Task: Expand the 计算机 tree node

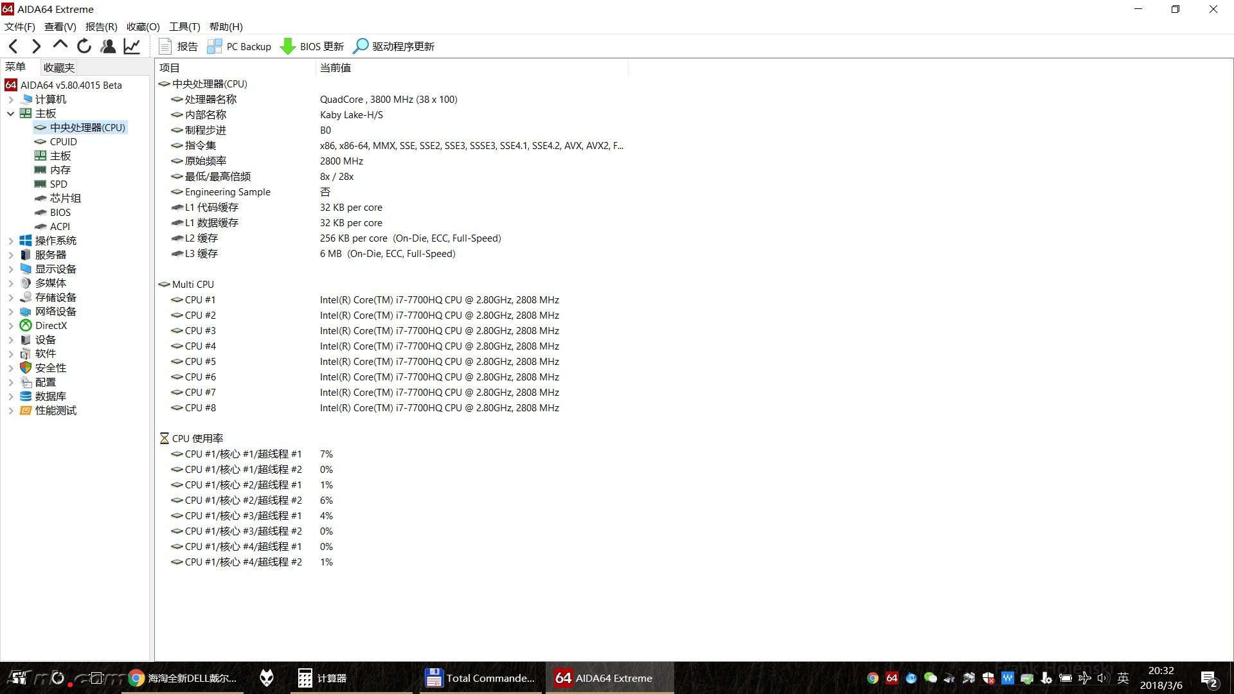Action: click(10, 100)
